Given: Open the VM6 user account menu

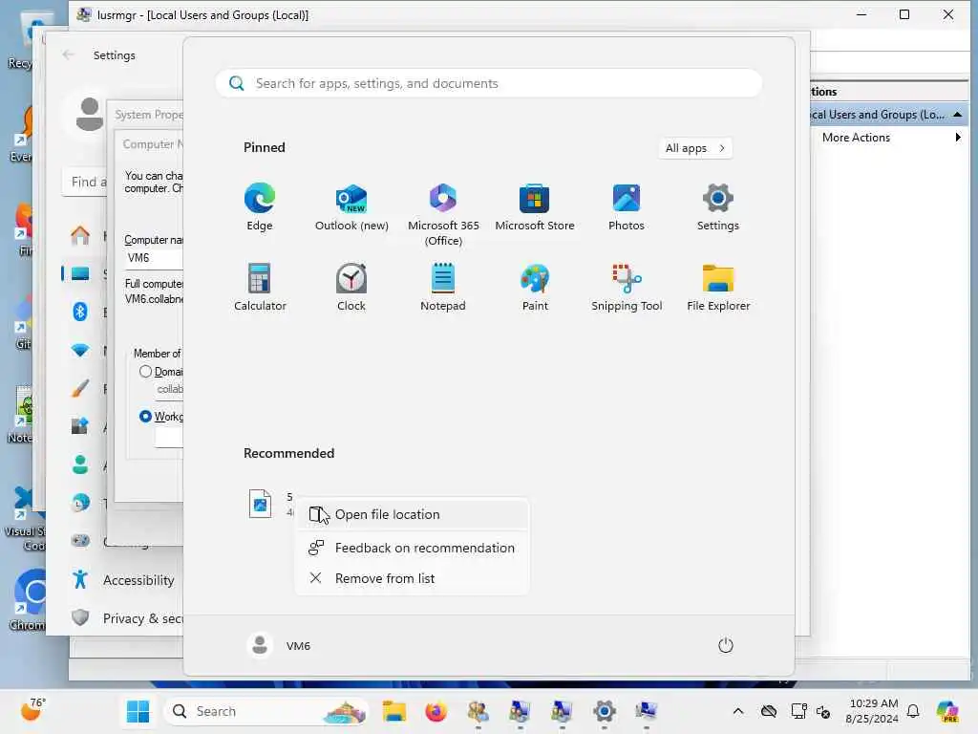Looking at the screenshot, I should (x=279, y=645).
